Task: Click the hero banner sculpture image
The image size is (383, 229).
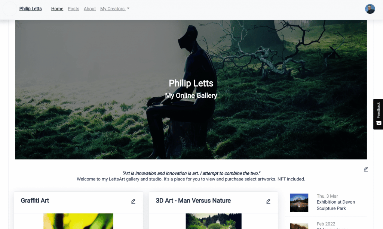Action: (x=191, y=90)
